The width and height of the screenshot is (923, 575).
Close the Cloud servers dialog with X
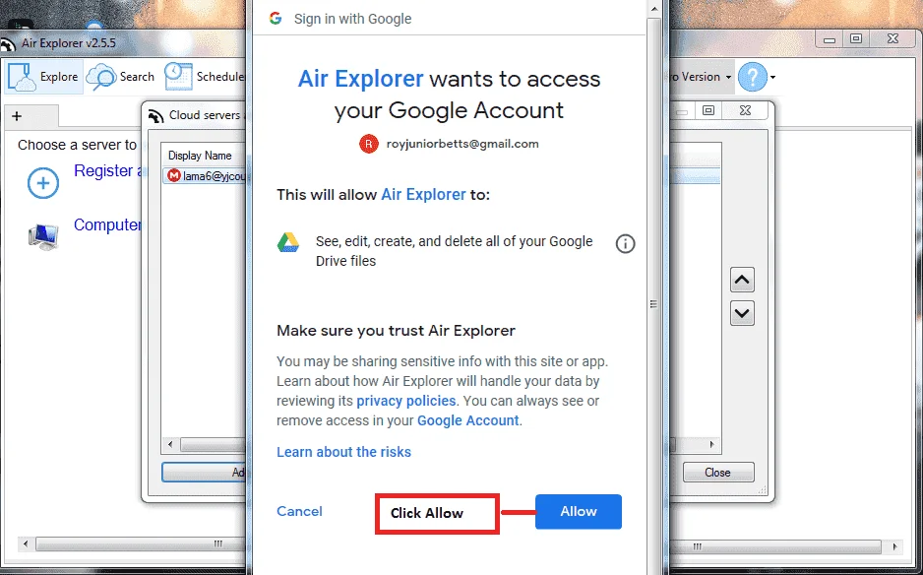click(x=745, y=110)
